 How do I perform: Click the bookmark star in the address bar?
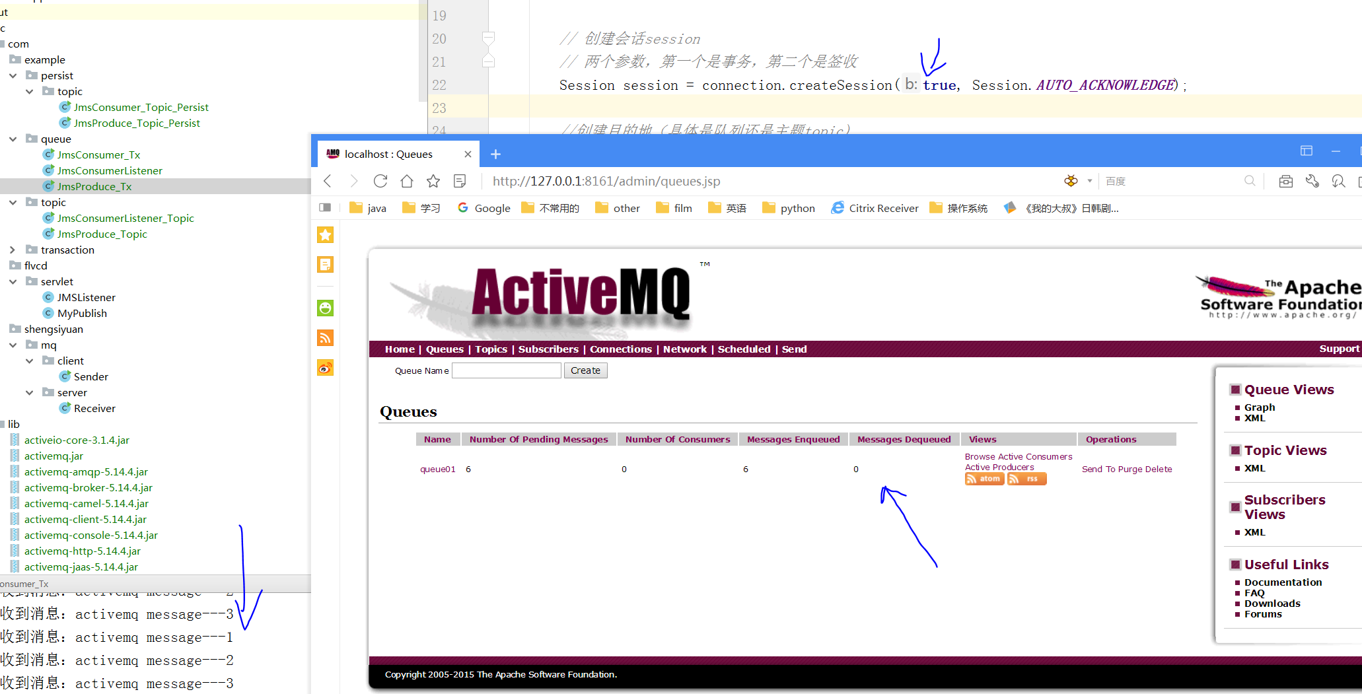coord(433,181)
